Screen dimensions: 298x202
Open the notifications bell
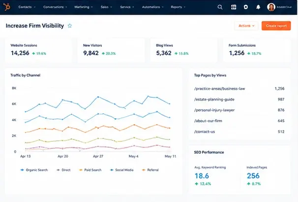tap(258, 7)
